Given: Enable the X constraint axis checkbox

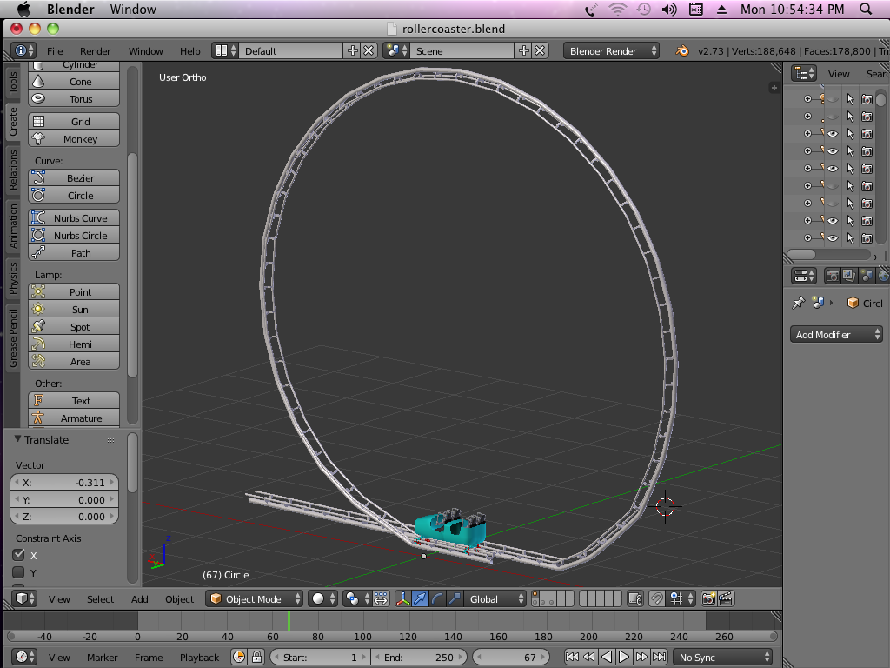Looking at the screenshot, I should [x=18, y=555].
